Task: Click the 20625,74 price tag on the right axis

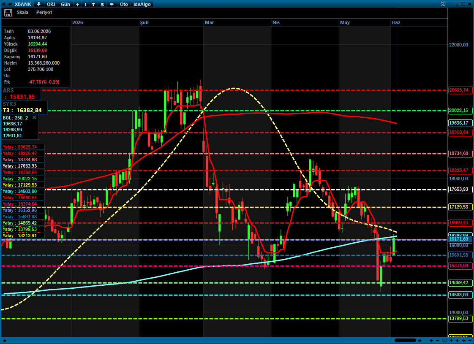Action: coord(460,90)
